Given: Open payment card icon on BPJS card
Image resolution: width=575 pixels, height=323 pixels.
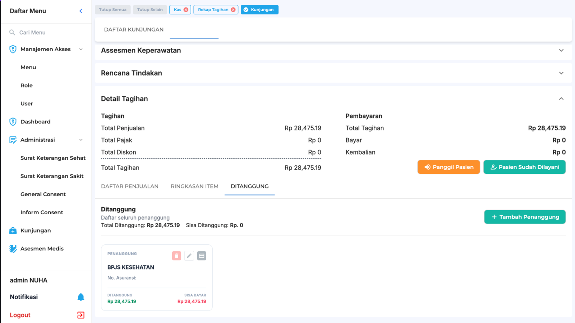Looking at the screenshot, I should click(x=202, y=256).
